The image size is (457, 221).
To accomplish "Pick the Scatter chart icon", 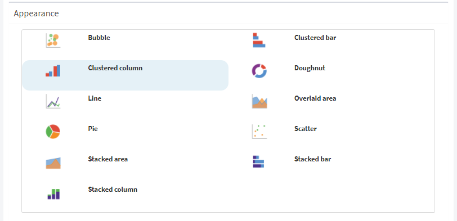I will point(259,132).
